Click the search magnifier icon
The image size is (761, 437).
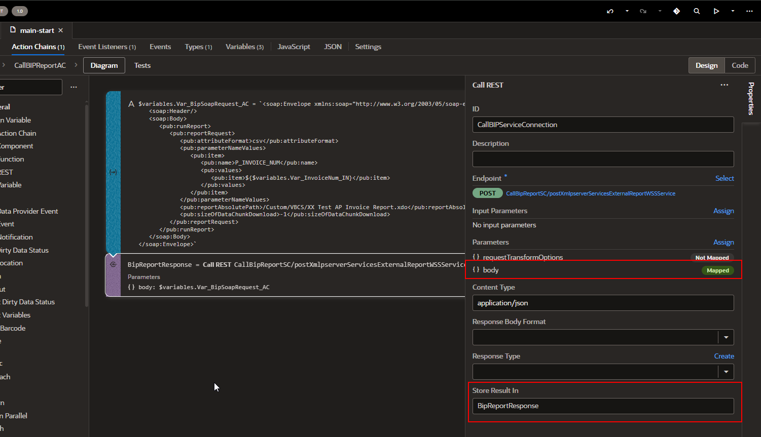pyautogui.click(x=697, y=11)
